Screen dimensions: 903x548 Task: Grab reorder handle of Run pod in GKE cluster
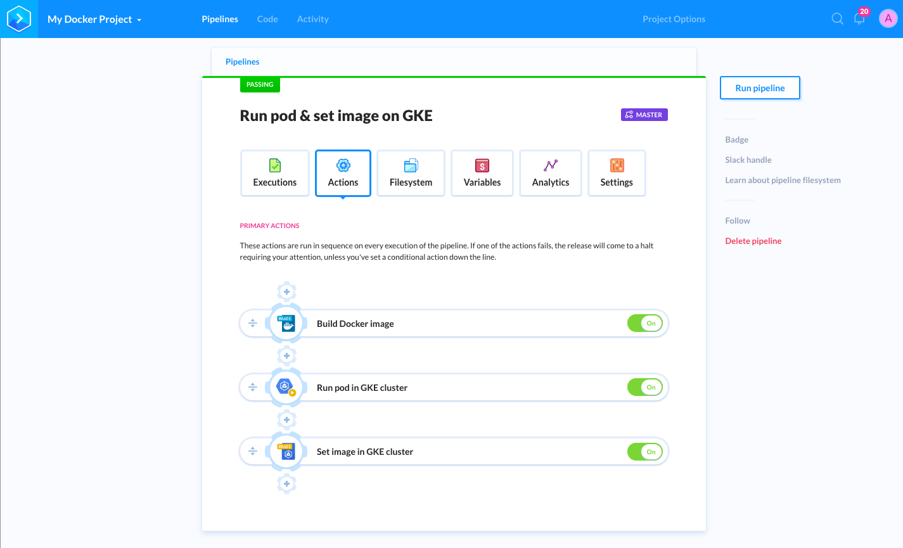coord(252,387)
